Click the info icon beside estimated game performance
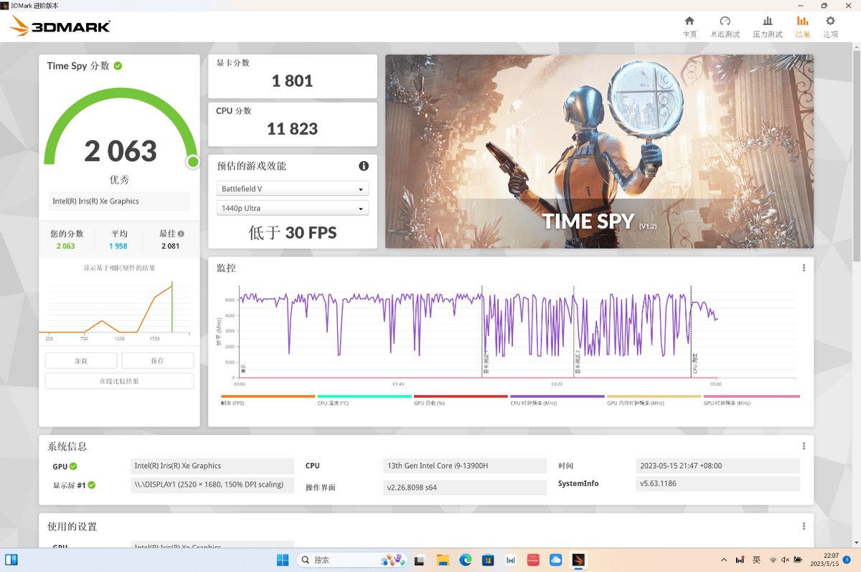The height and width of the screenshot is (572, 861). click(364, 166)
